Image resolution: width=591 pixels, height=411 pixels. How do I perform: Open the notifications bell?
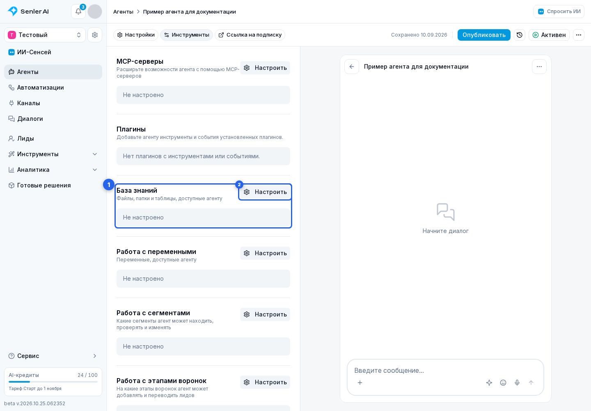point(78,12)
